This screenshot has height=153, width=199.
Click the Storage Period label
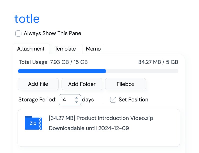(x=37, y=100)
